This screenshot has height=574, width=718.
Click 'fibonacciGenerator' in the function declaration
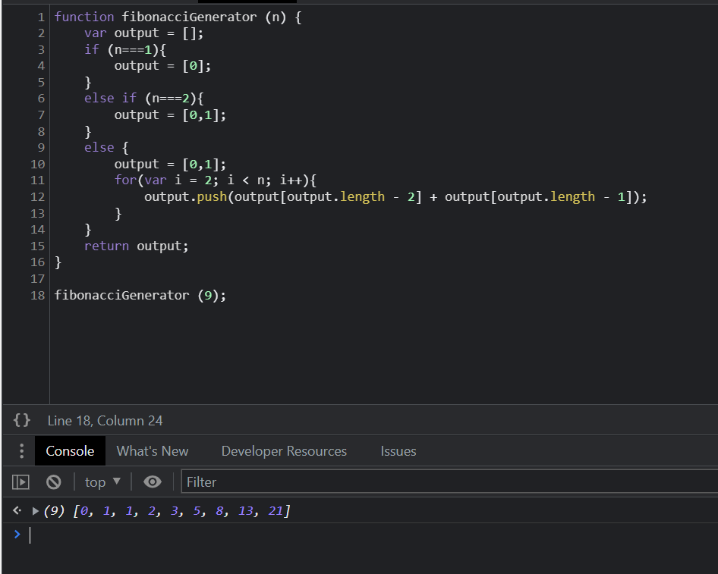tap(189, 17)
